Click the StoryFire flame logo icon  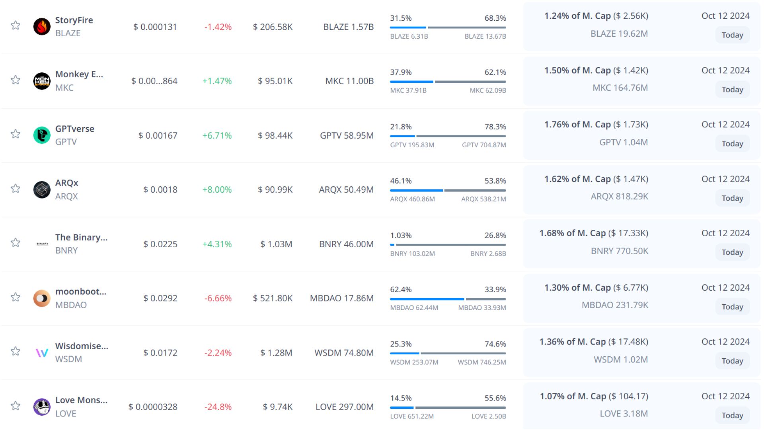click(42, 27)
